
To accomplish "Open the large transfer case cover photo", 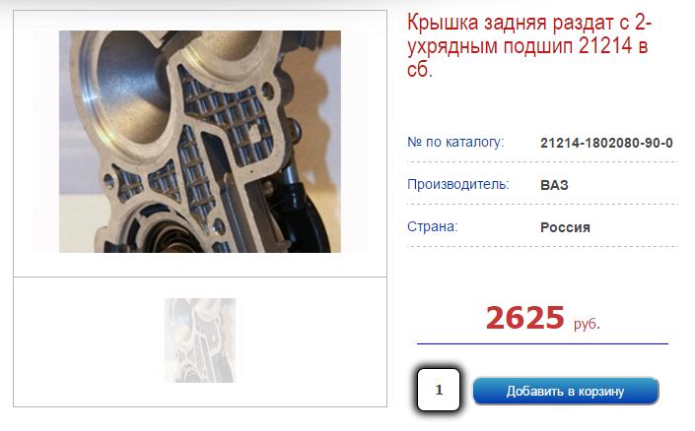I will 200,142.
